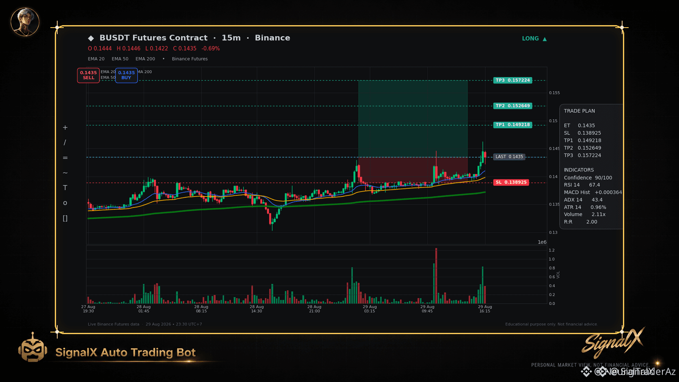Select the circle shape tool
The width and height of the screenshot is (679, 382).
coord(65,203)
